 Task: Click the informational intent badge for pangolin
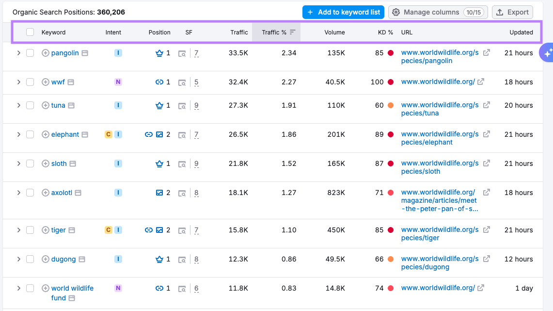pos(118,53)
